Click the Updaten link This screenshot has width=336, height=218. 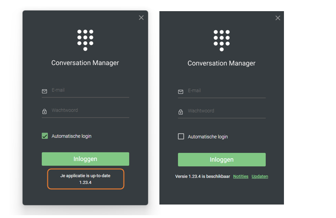(x=260, y=177)
